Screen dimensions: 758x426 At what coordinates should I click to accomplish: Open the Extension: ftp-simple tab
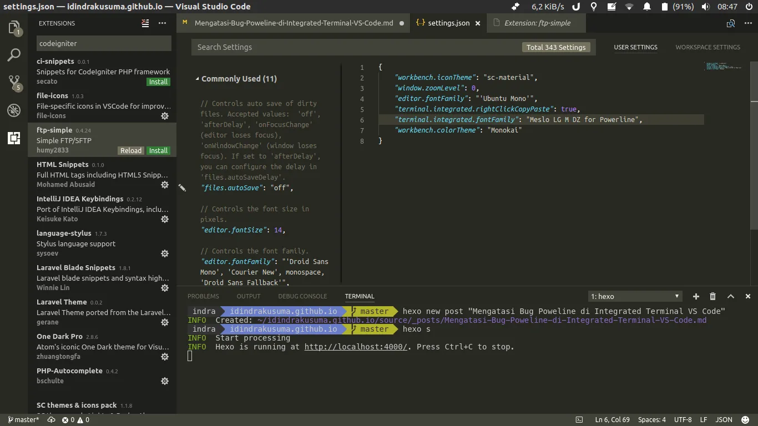click(537, 23)
